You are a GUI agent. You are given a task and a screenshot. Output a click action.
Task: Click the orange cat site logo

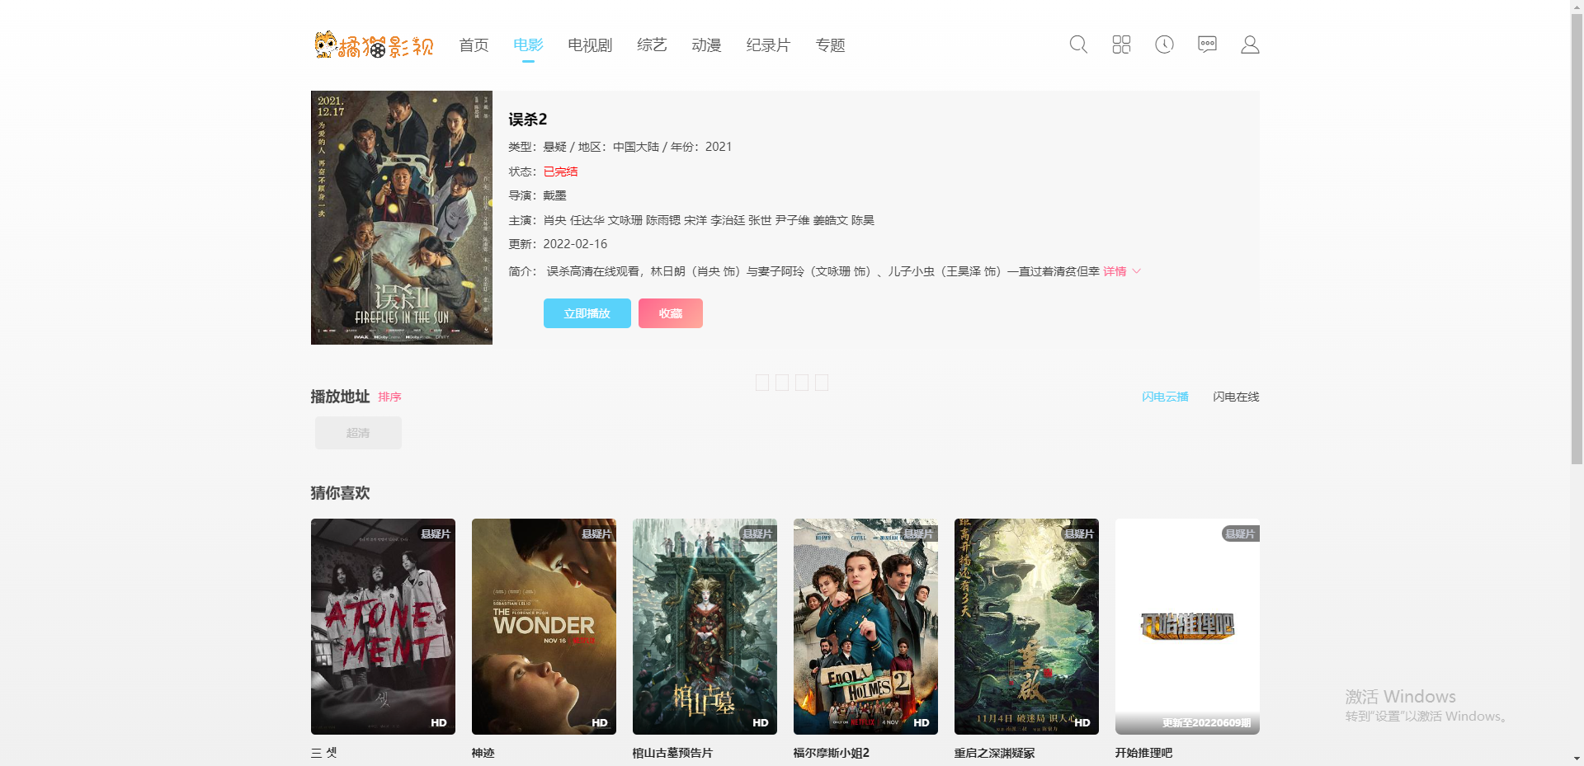tap(373, 45)
